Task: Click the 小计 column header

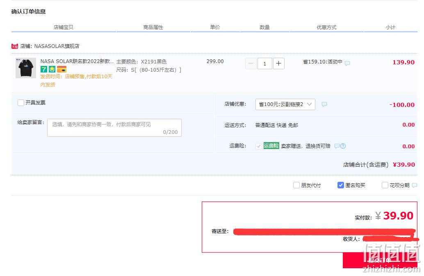Action: (x=390, y=27)
